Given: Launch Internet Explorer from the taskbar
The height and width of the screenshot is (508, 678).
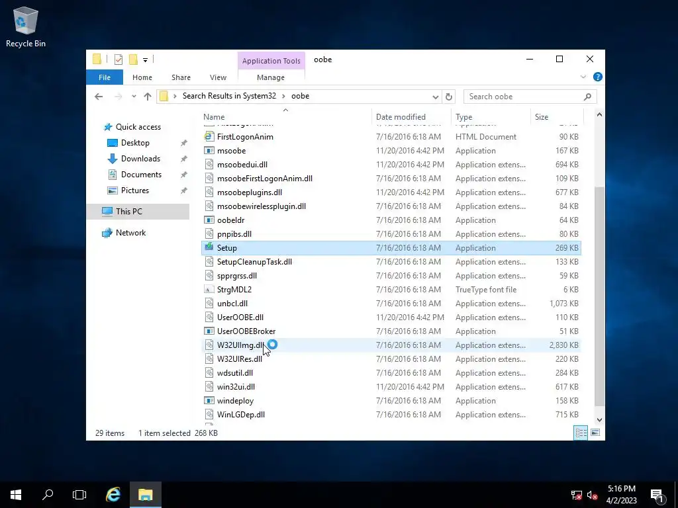Looking at the screenshot, I should 113,495.
